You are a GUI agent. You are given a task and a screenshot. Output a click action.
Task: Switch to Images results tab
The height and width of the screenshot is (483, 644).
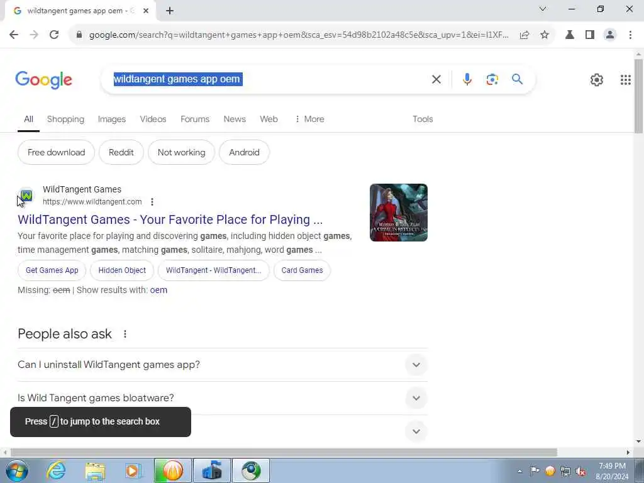[x=112, y=119]
